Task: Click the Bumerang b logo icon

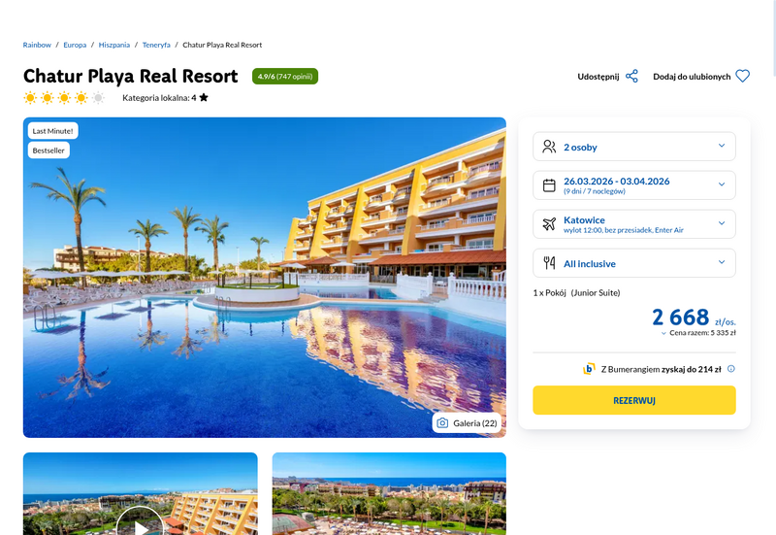Action: 589,369
